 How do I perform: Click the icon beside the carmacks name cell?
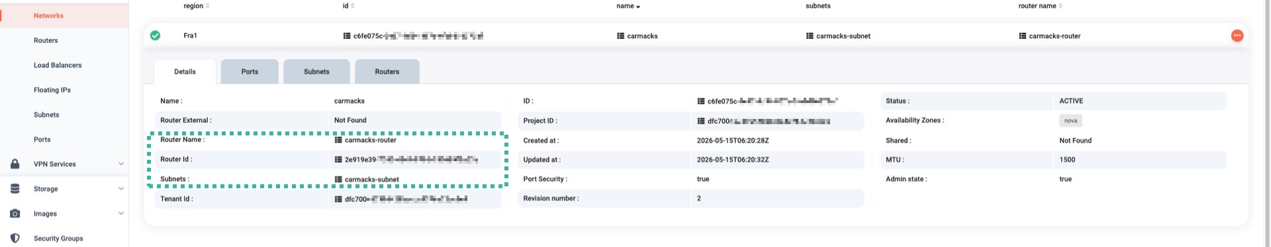[620, 36]
